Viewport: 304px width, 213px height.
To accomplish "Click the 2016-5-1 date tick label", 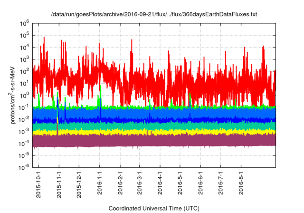I will pyautogui.click(x=180, y=183).
